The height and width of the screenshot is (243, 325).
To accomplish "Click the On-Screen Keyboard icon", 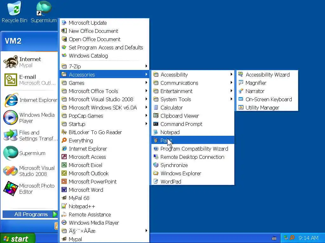I will coord(241,99).
